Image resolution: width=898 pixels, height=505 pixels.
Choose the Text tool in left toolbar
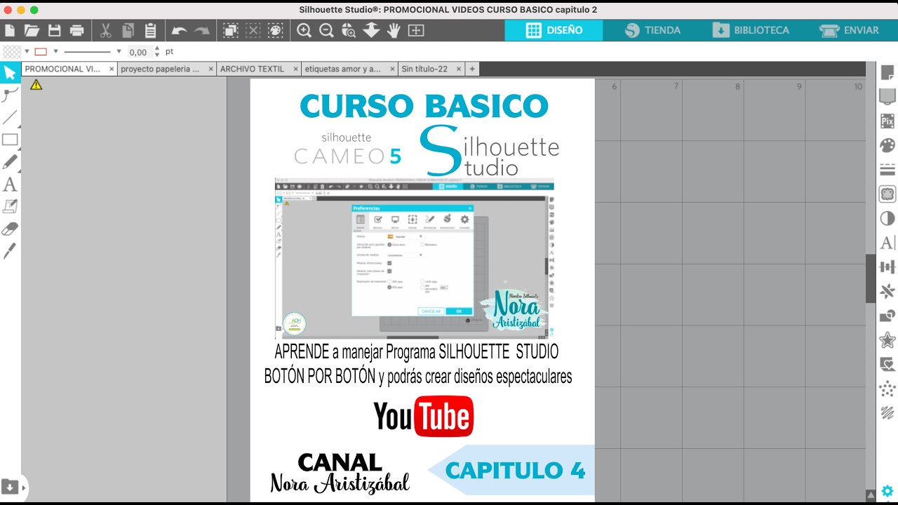[10, 184]
